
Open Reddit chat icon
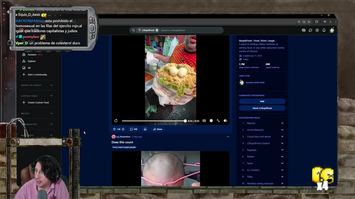pos(310,30)
